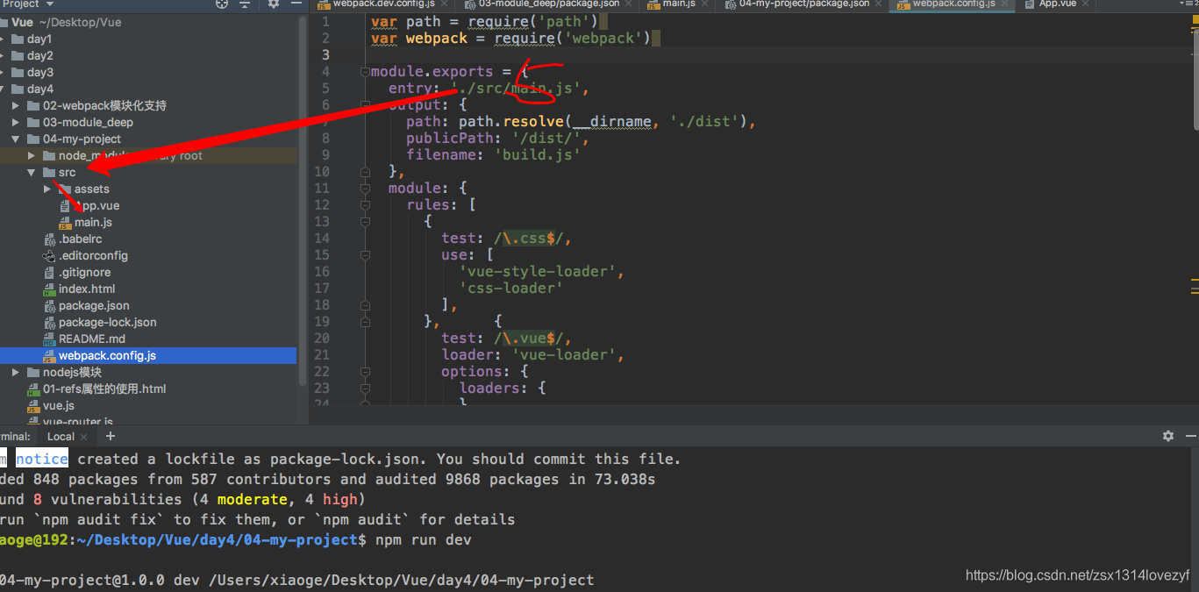Click the index.html file icon
Image resolution: width=1199 pixels, height=592 pixels.
[x=50, y=289]
